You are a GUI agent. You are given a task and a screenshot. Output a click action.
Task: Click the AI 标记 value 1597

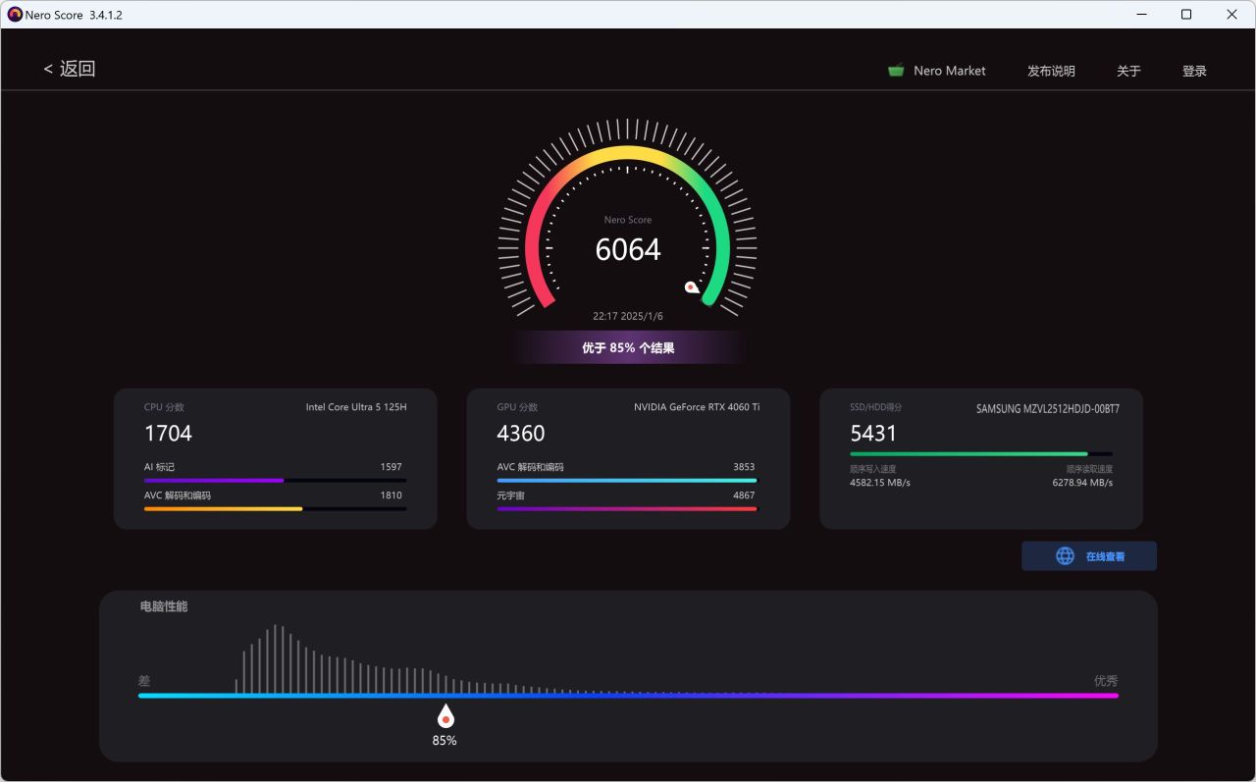[x=392, y=467]
